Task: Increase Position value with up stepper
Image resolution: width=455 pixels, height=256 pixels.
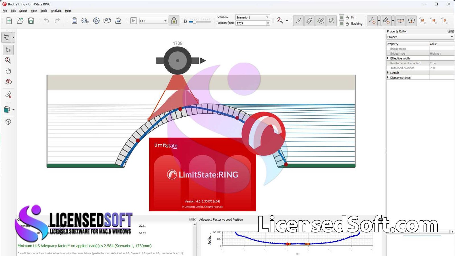Action: pos(268,22)
